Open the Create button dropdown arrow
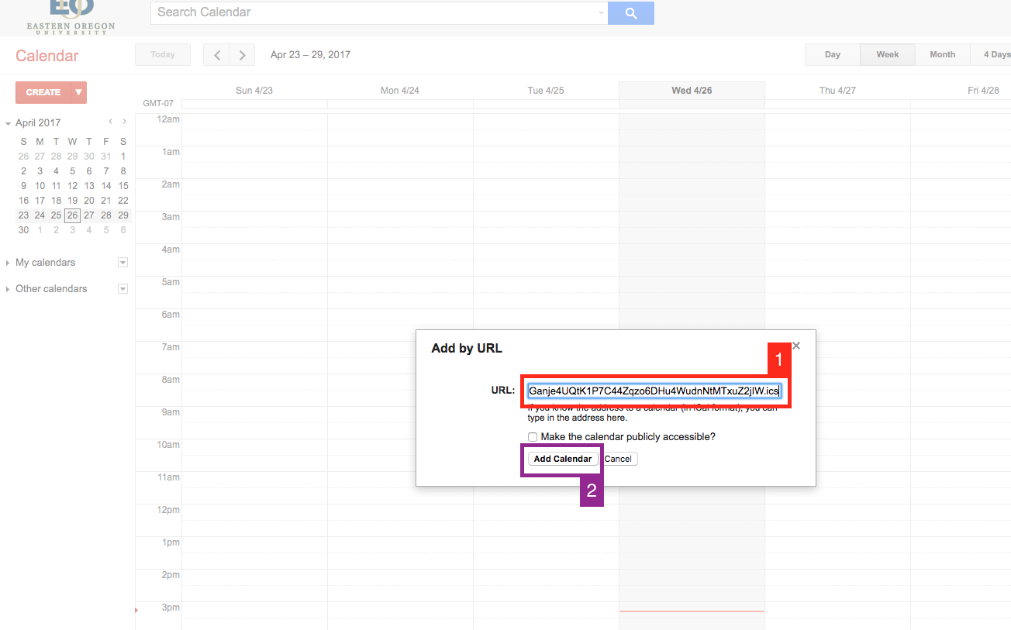 (x=78, y=92)
